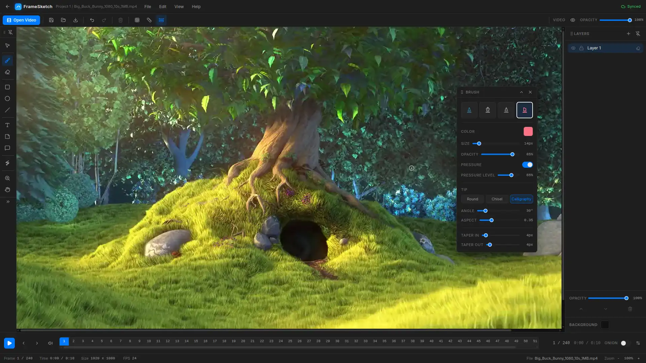
Task: Open the Help menu
Action: click(196, 7)
